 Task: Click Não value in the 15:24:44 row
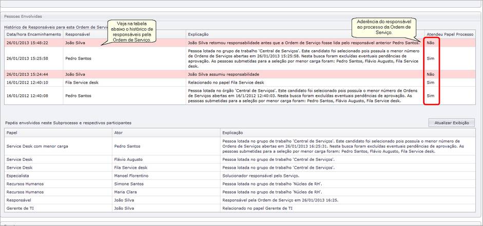coord(431,74)
